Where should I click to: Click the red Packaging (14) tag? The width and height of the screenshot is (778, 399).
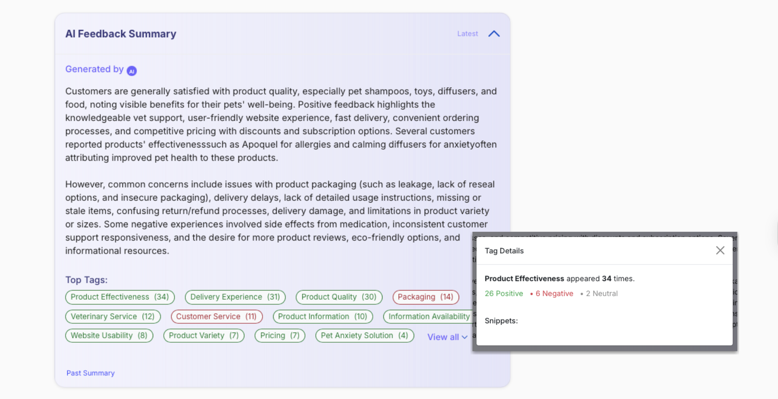point(425,297)
